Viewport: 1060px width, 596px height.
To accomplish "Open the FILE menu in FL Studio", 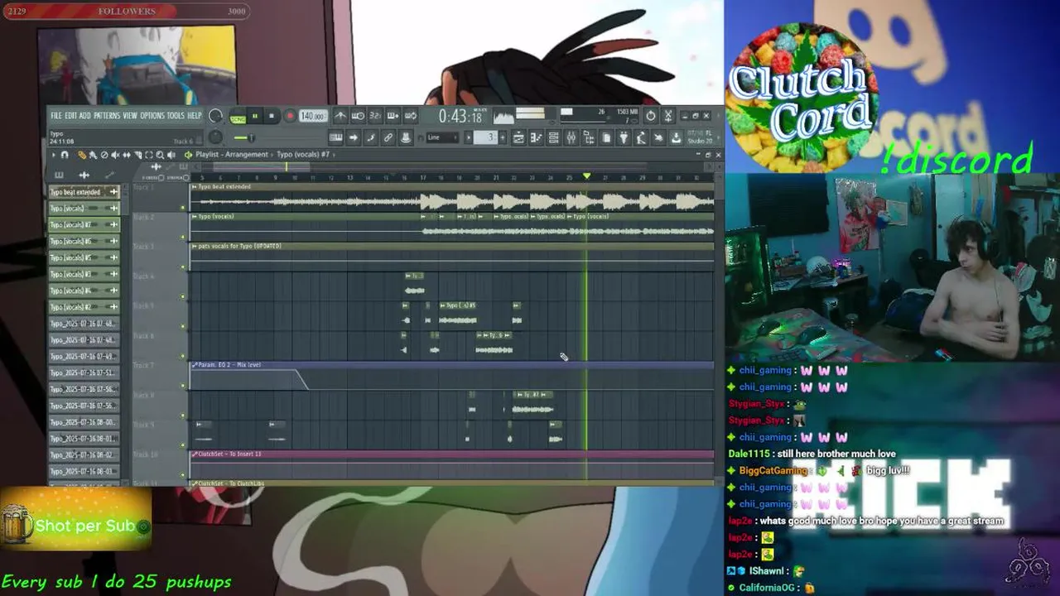I will point(56,115).
